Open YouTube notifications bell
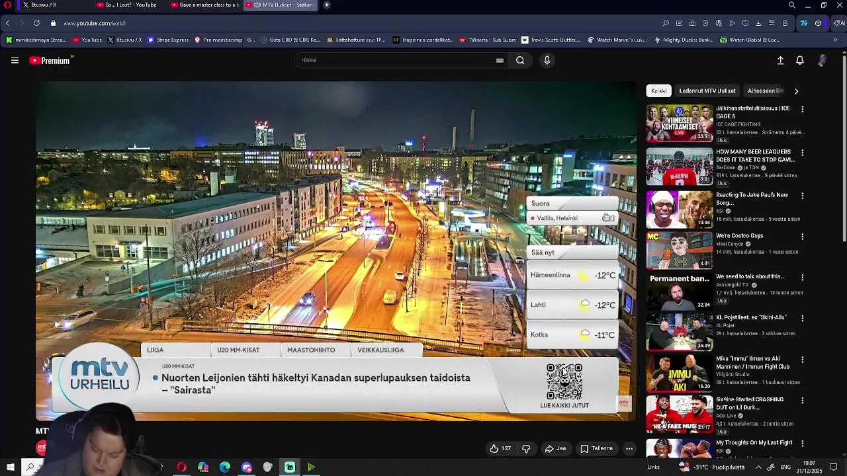 (800, 60)
